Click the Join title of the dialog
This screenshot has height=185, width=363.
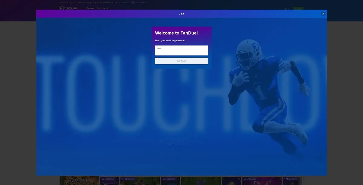point(181,14)
